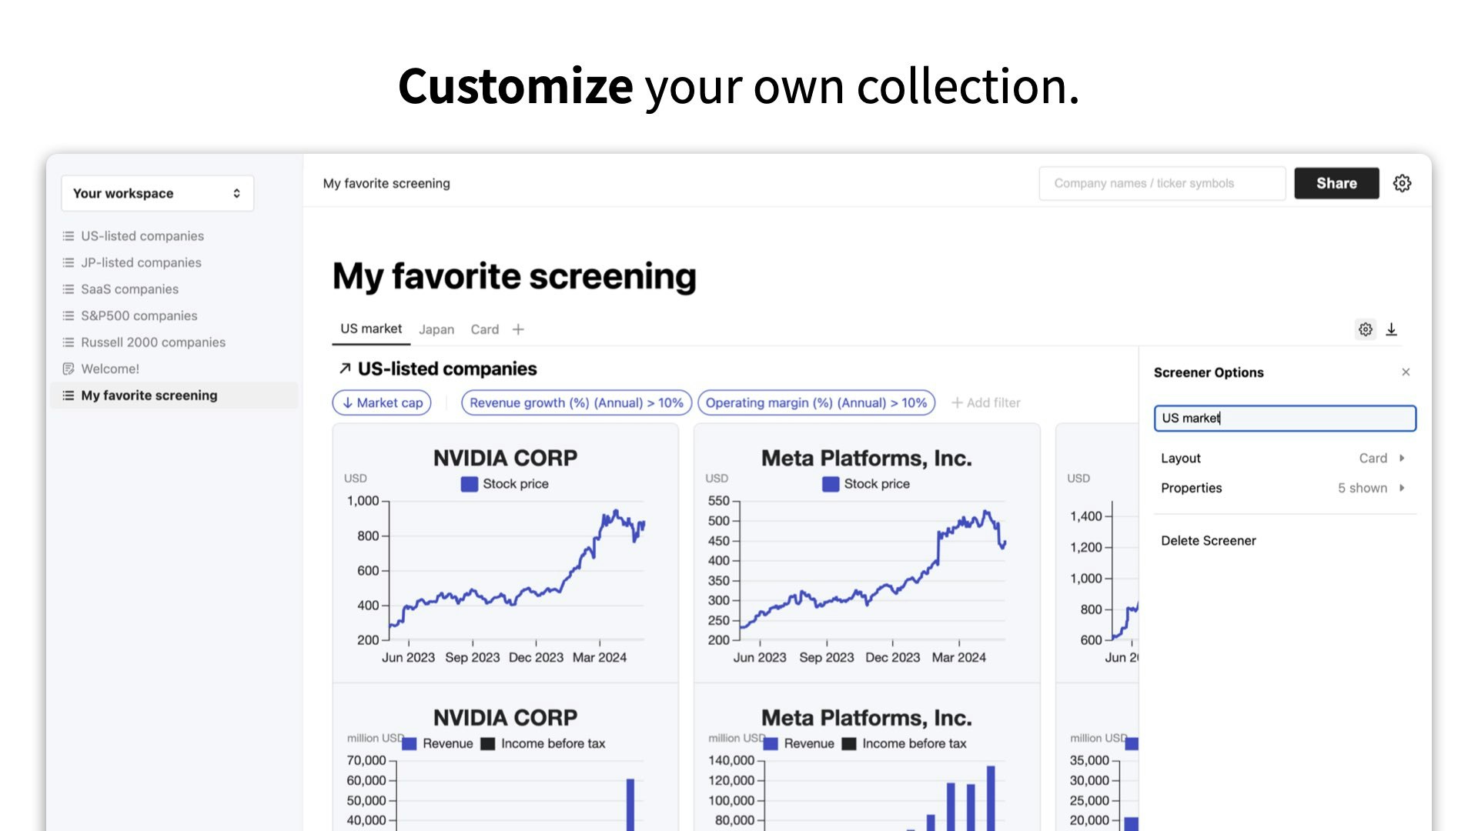Click the download icon beside screener gear
Image resolution: width=1478 pixels, height=831 pixels.
tap(1391, 329)
